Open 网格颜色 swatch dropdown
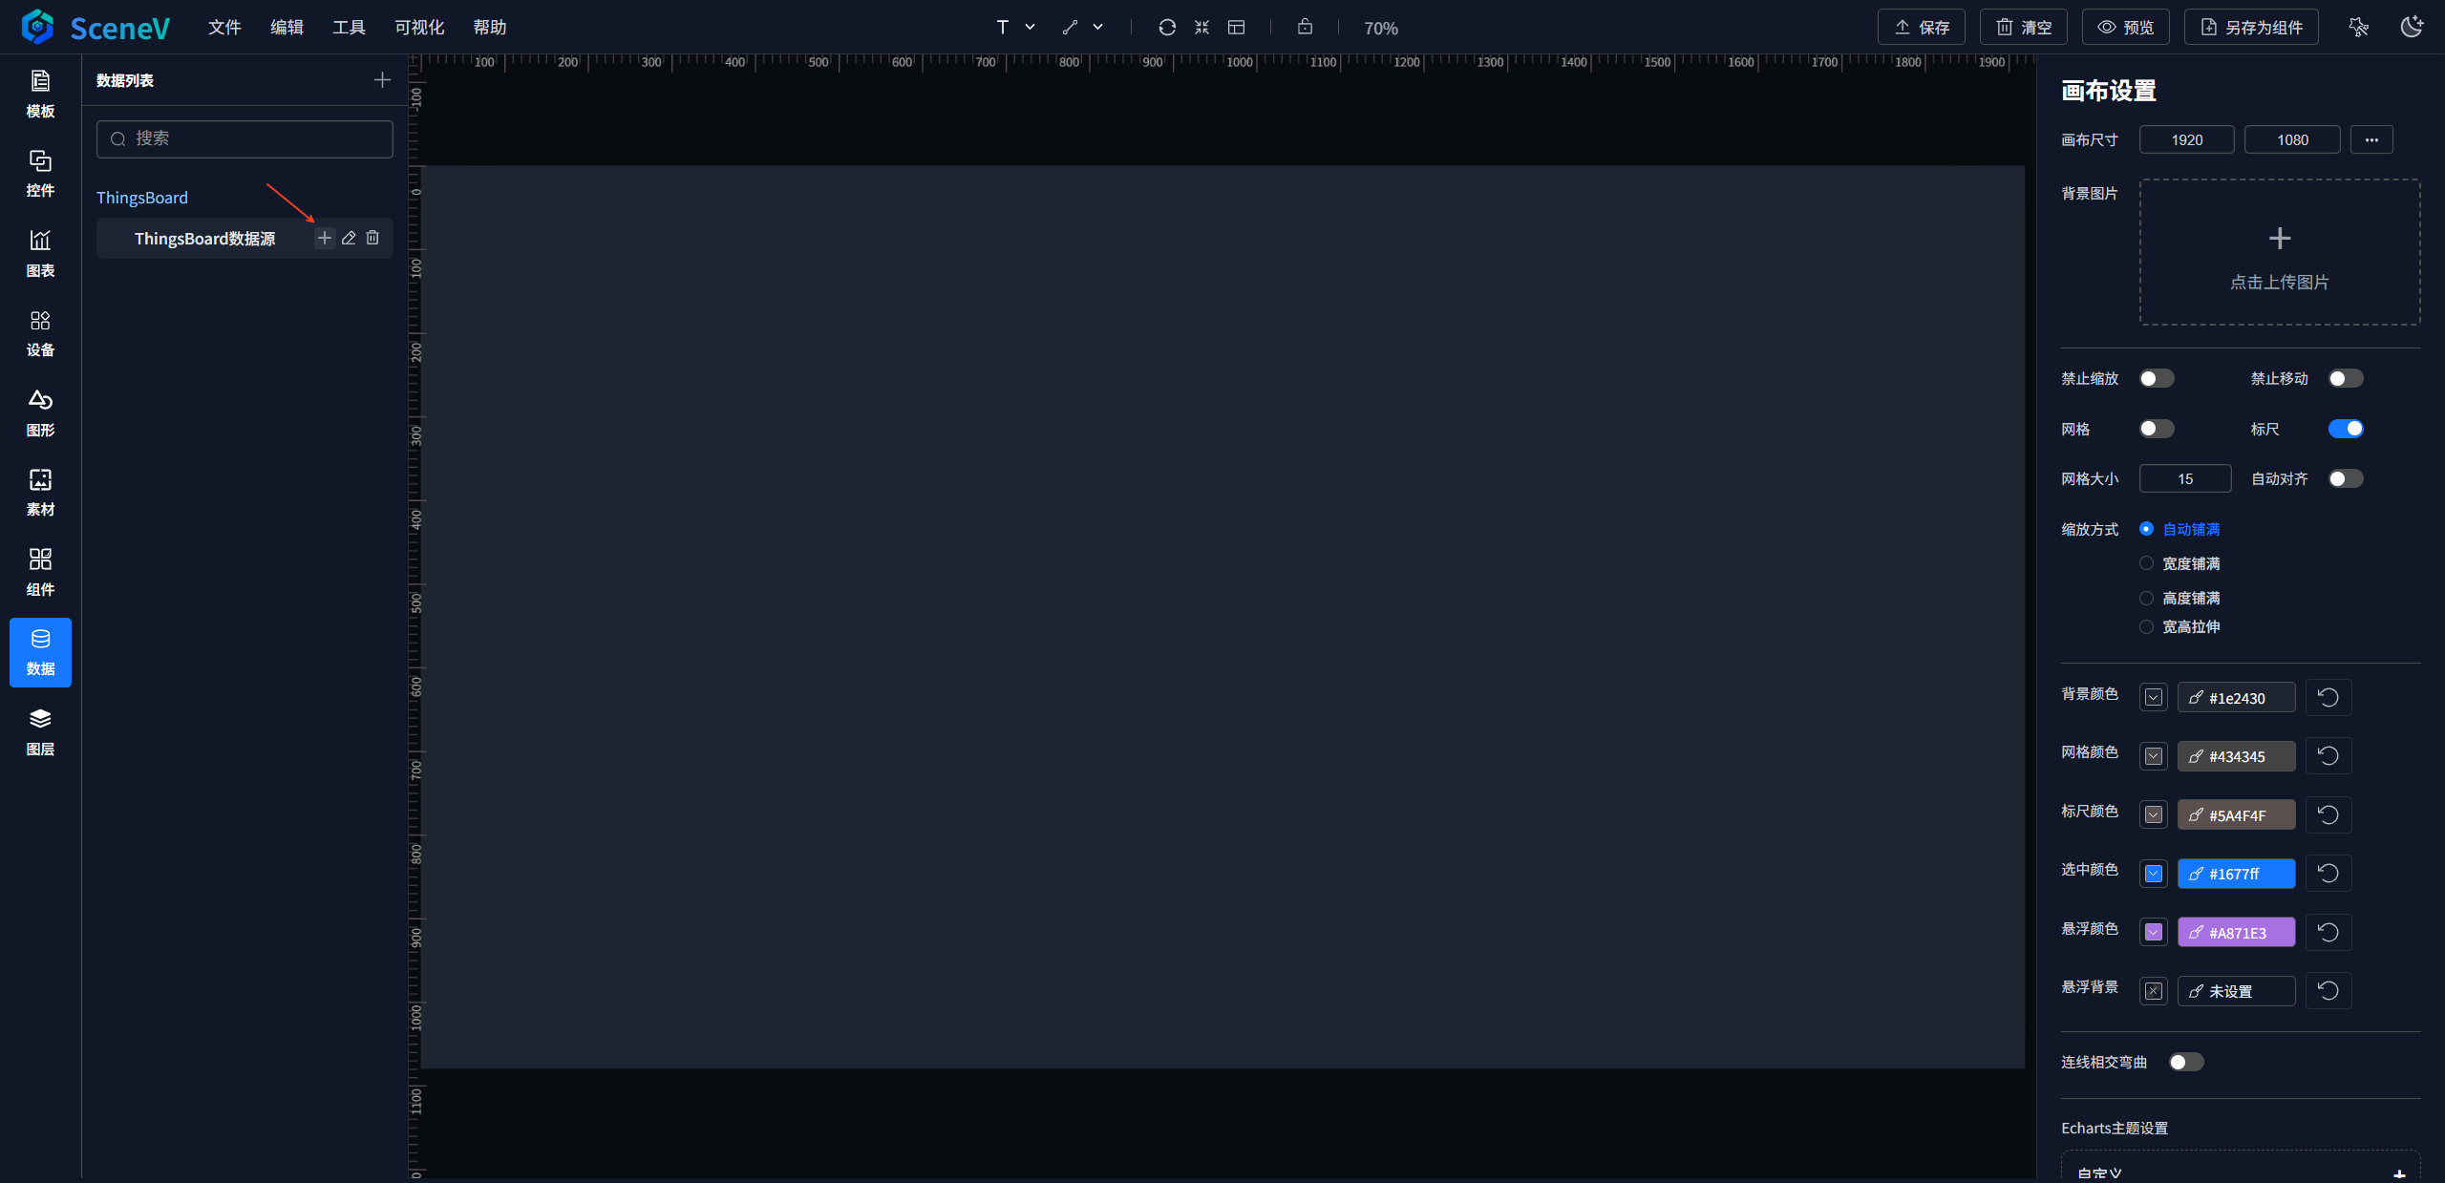The image size is (2445, 1183). pos(2154,756)
